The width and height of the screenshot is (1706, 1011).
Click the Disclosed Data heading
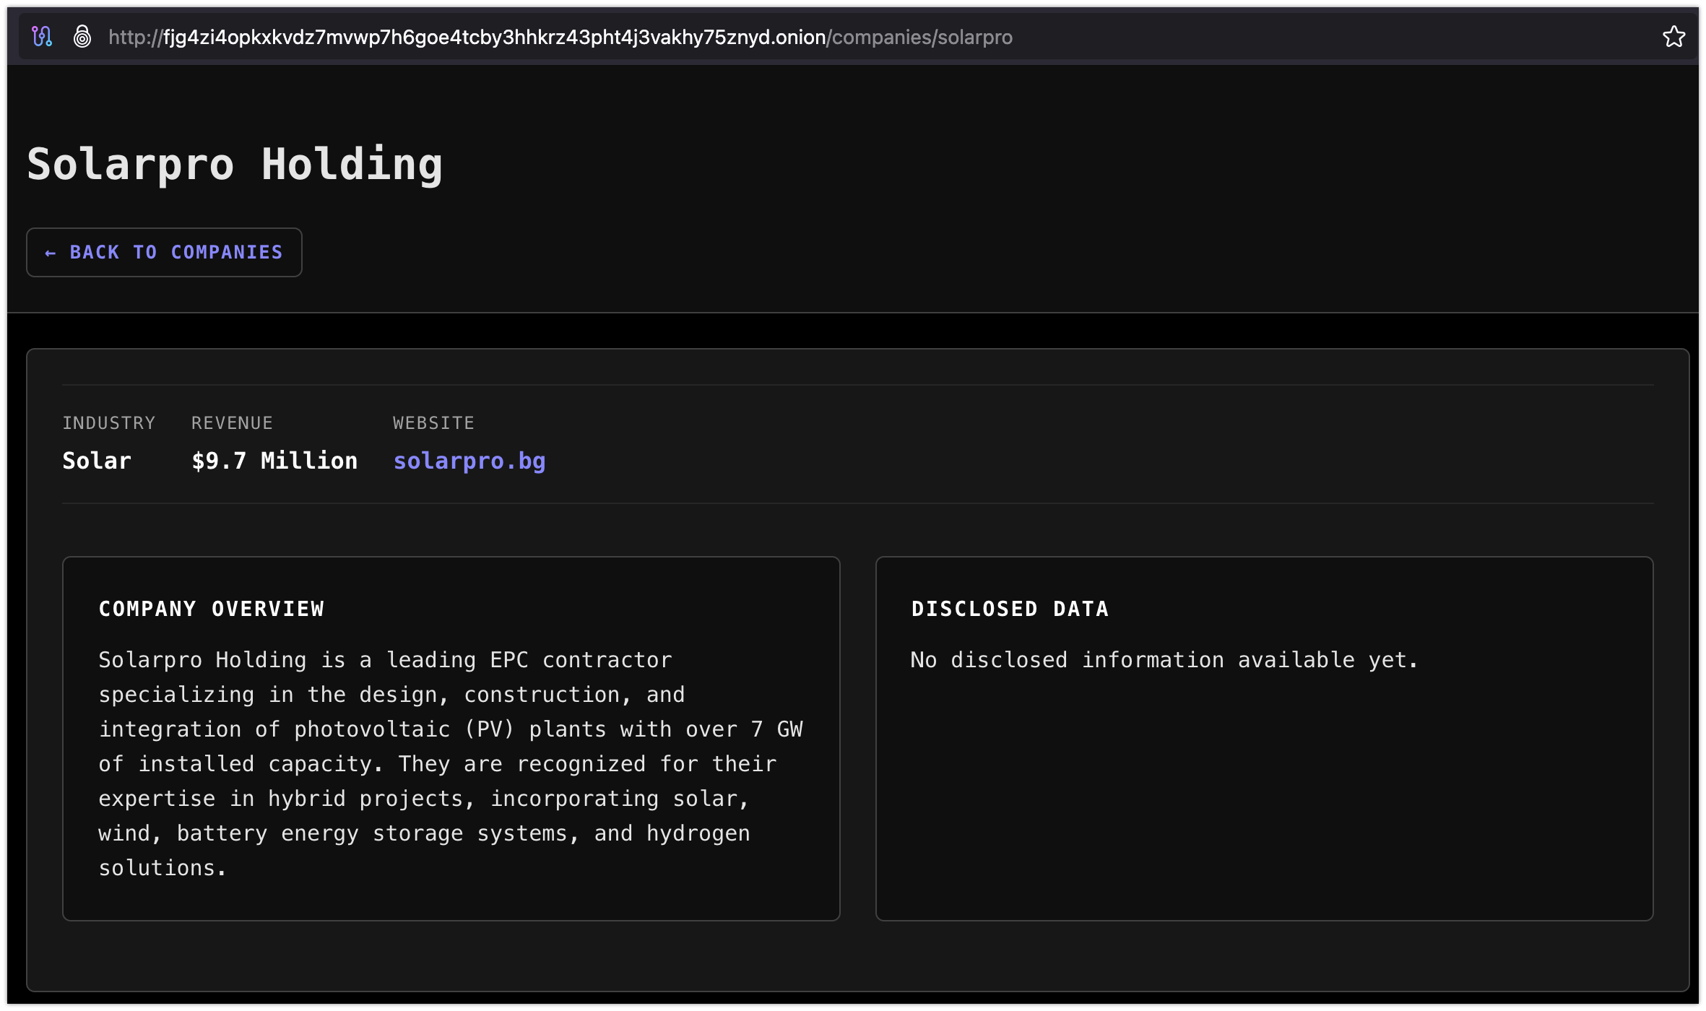coord(1010,609)
